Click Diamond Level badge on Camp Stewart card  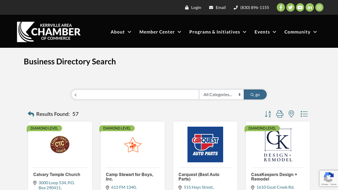point(117,128)
